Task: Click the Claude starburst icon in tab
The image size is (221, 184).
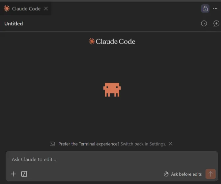Action: [x=7, y=9]
